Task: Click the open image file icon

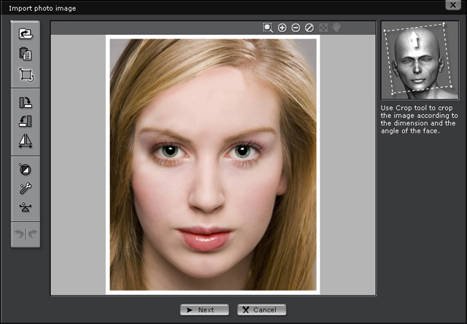Action: 26,33
